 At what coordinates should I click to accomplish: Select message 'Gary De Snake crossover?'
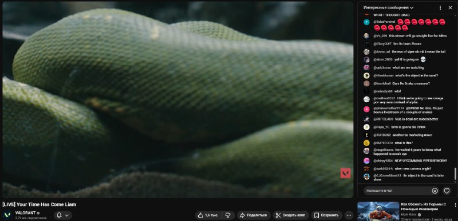(x=411, y=83)
